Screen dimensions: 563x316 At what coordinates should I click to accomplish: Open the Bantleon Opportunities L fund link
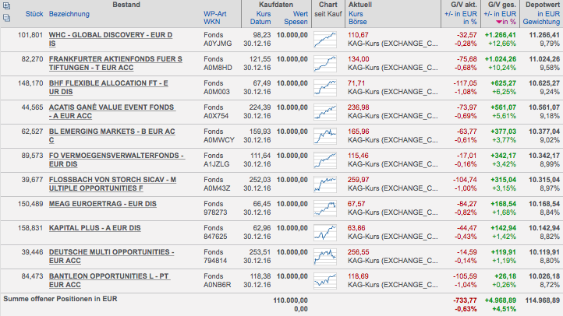[108, 276]
